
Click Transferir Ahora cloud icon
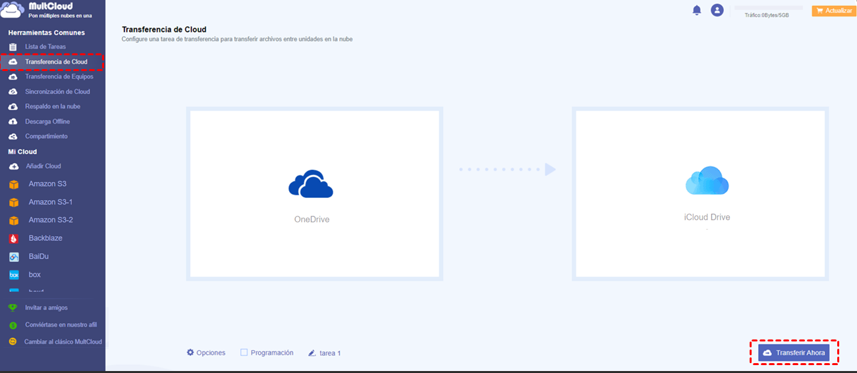coord(767,353)
